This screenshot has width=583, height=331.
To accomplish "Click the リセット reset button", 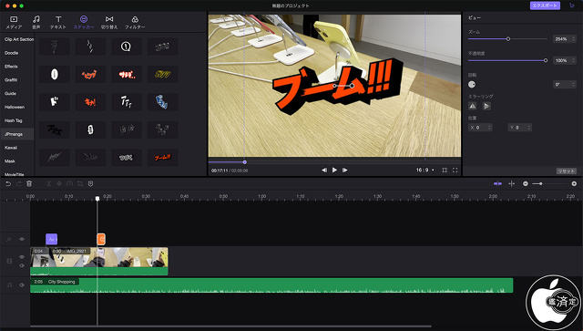I will click(566, 171).
